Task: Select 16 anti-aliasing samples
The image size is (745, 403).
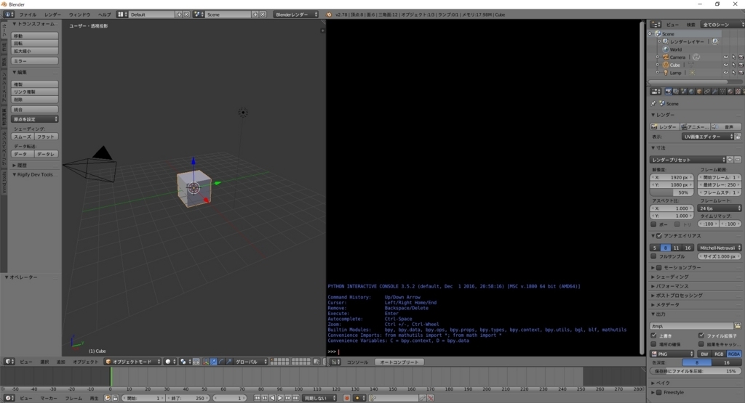Action: point(688,248)
